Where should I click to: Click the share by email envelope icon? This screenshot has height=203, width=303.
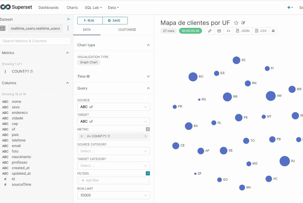(219, 31)
